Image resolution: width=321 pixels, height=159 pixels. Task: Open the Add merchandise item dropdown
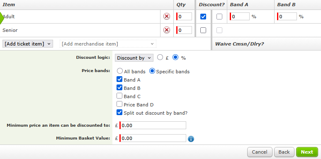click(108, 44)
